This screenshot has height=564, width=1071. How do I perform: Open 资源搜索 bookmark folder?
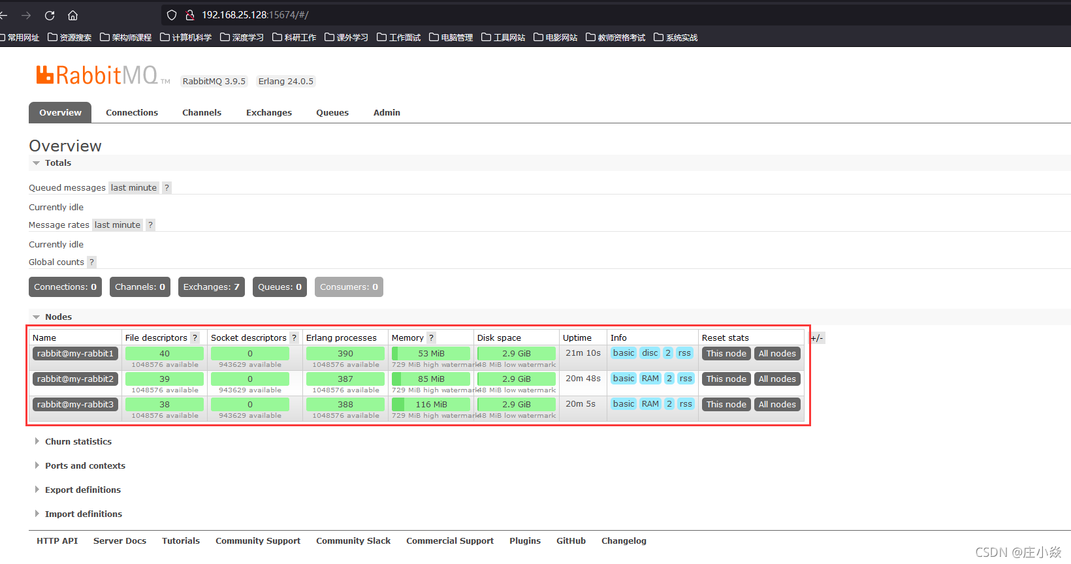coord(70,38)
